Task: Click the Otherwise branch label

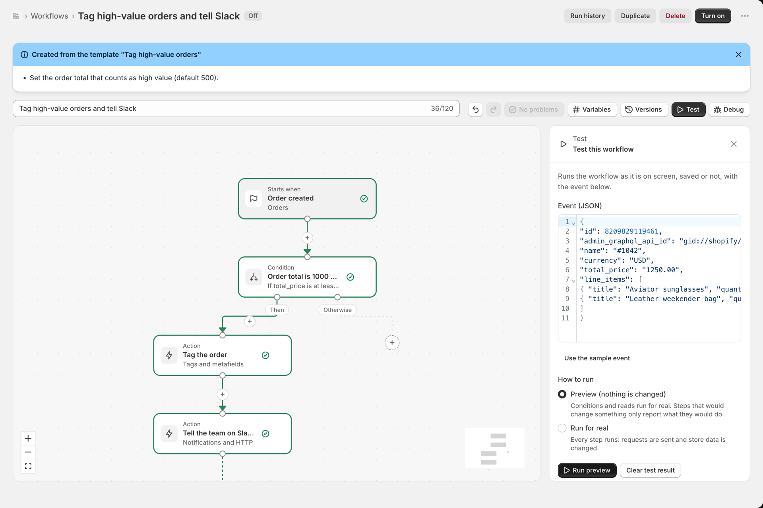Action: click(337, 310)
